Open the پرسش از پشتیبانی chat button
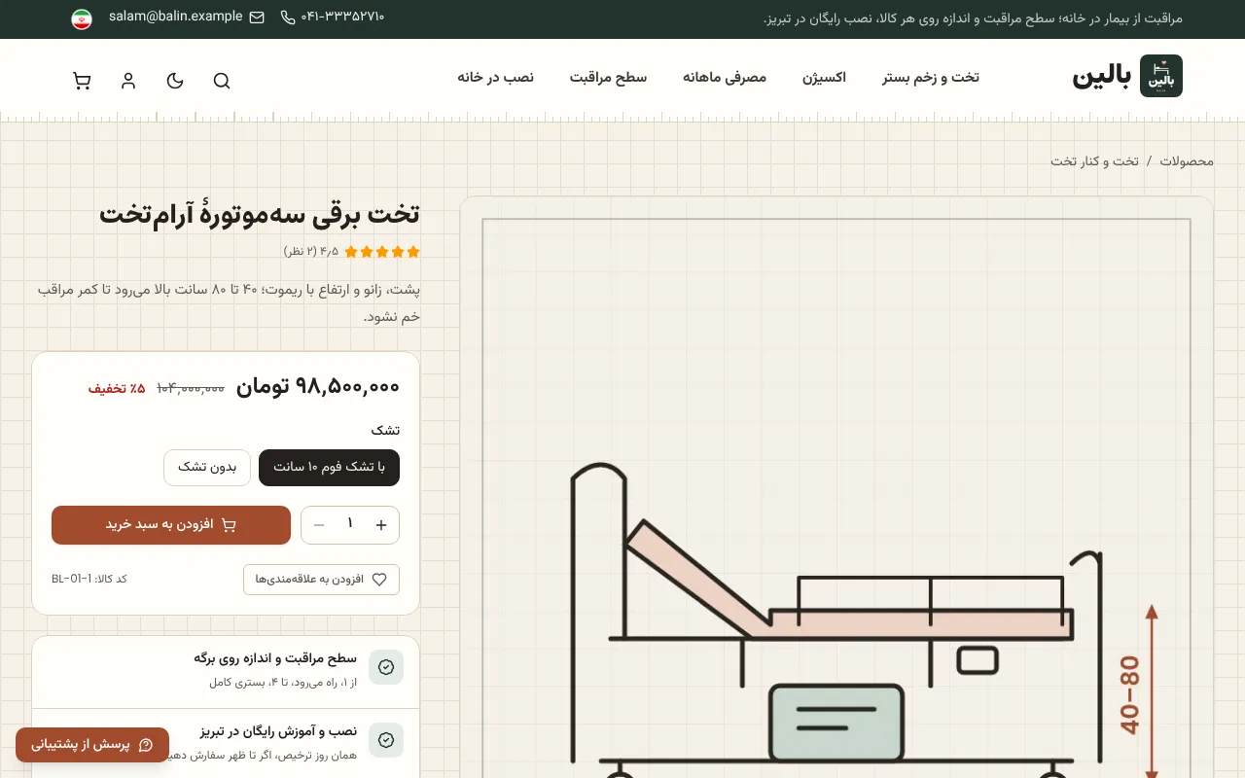This screenshot has height=778, width=1245. pos(92,745)
